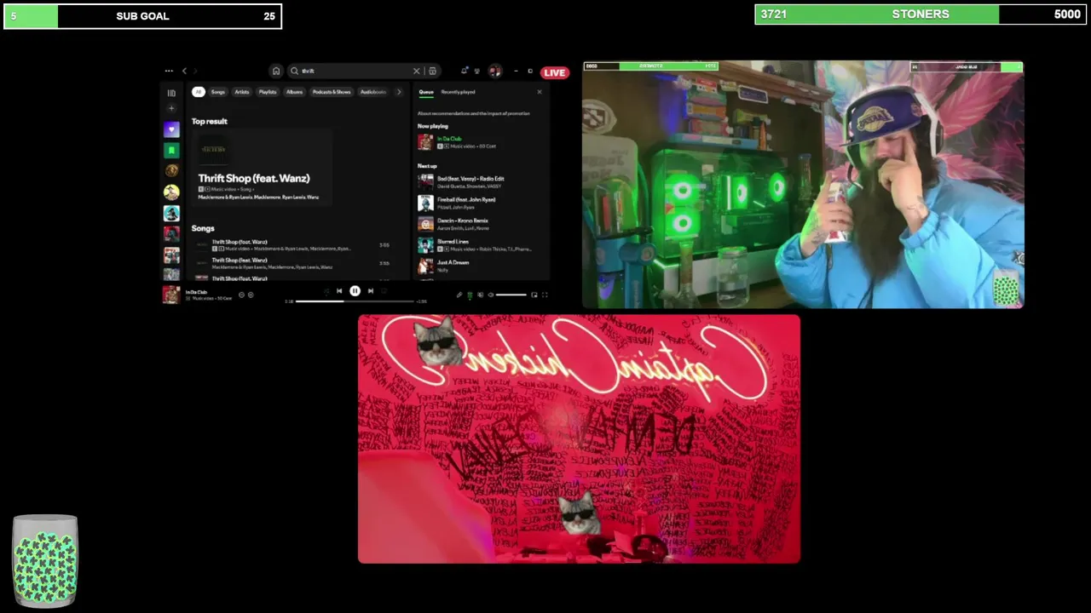The width and height of the screenshot is (1091, 613).
Task: Open the Spotify three-dots menu
Action: (169, 71)
